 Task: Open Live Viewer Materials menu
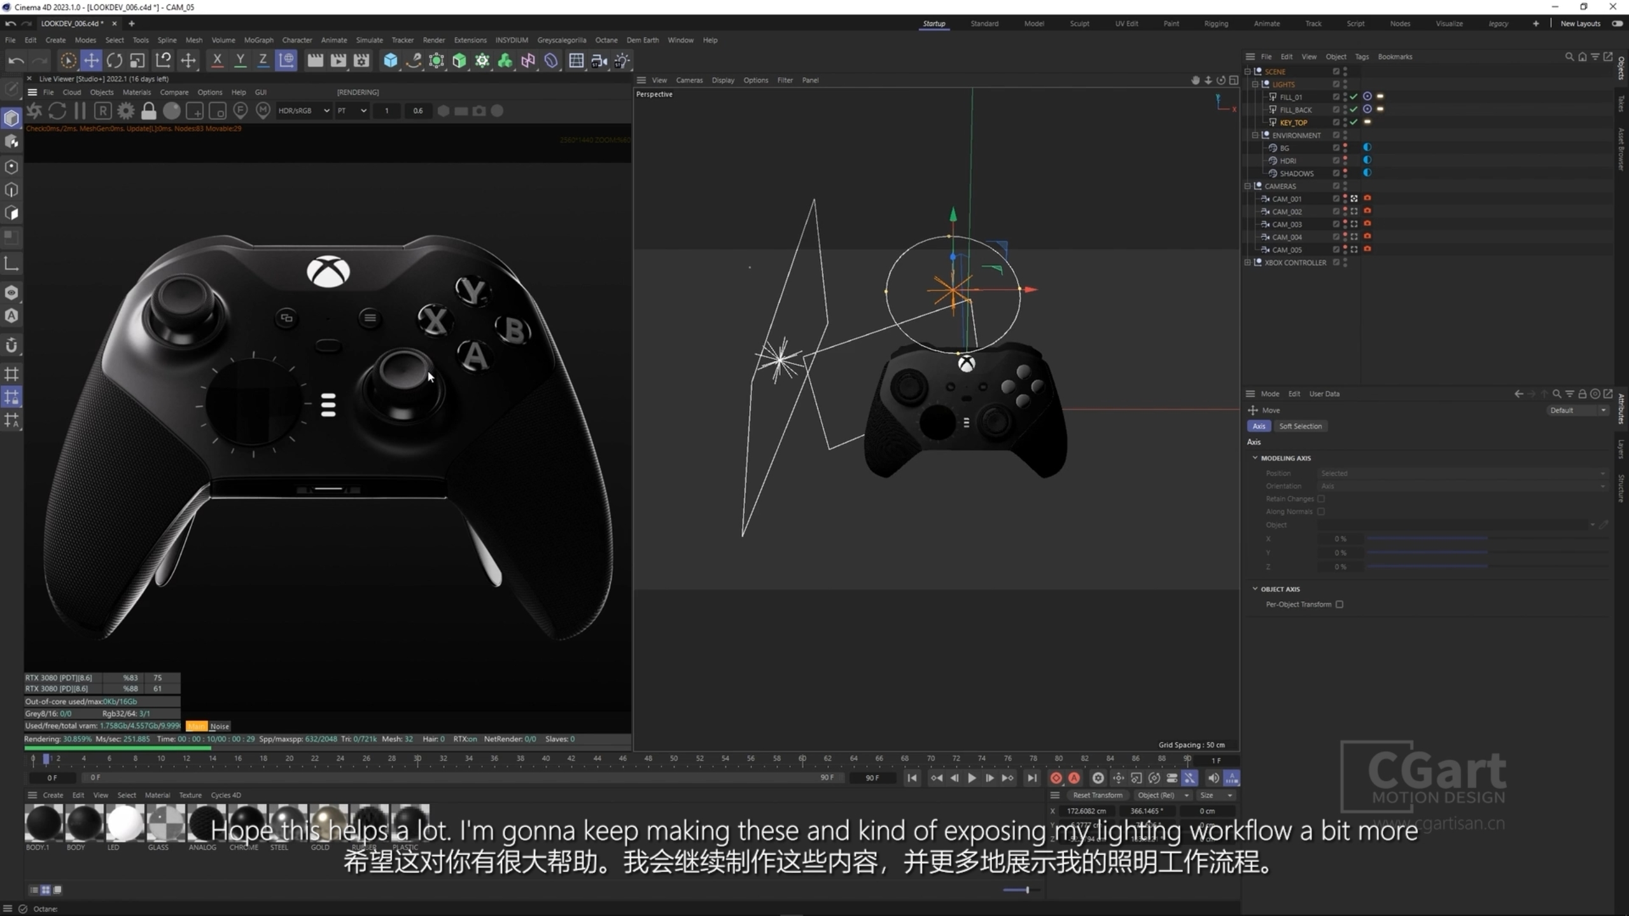137,92
